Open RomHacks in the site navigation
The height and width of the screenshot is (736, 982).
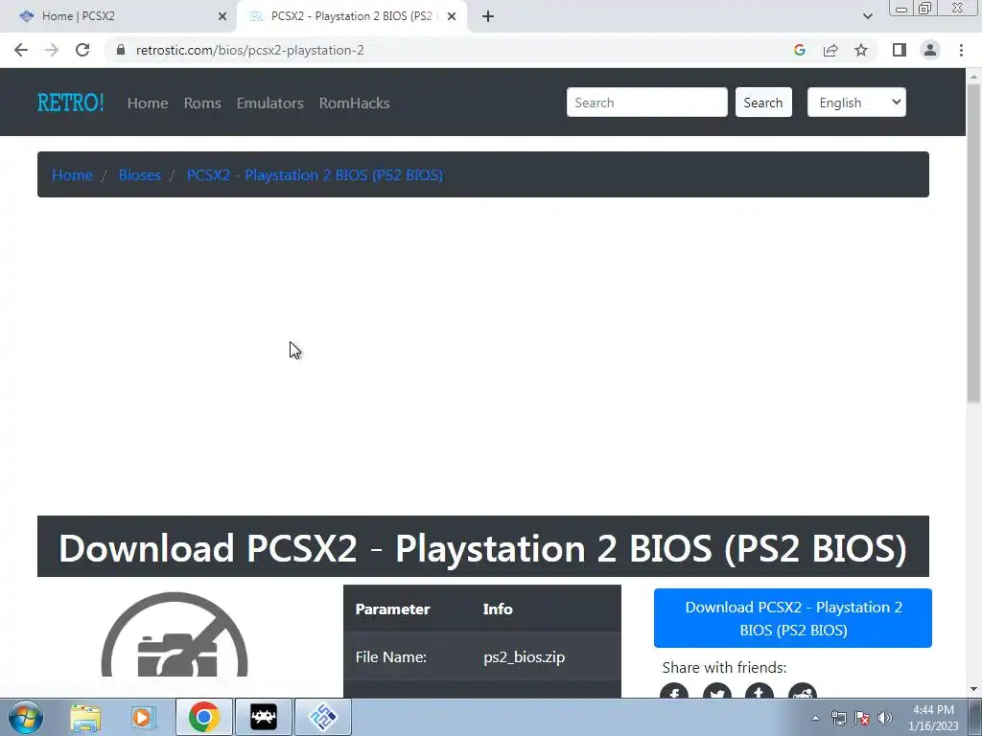click(355, 103)
